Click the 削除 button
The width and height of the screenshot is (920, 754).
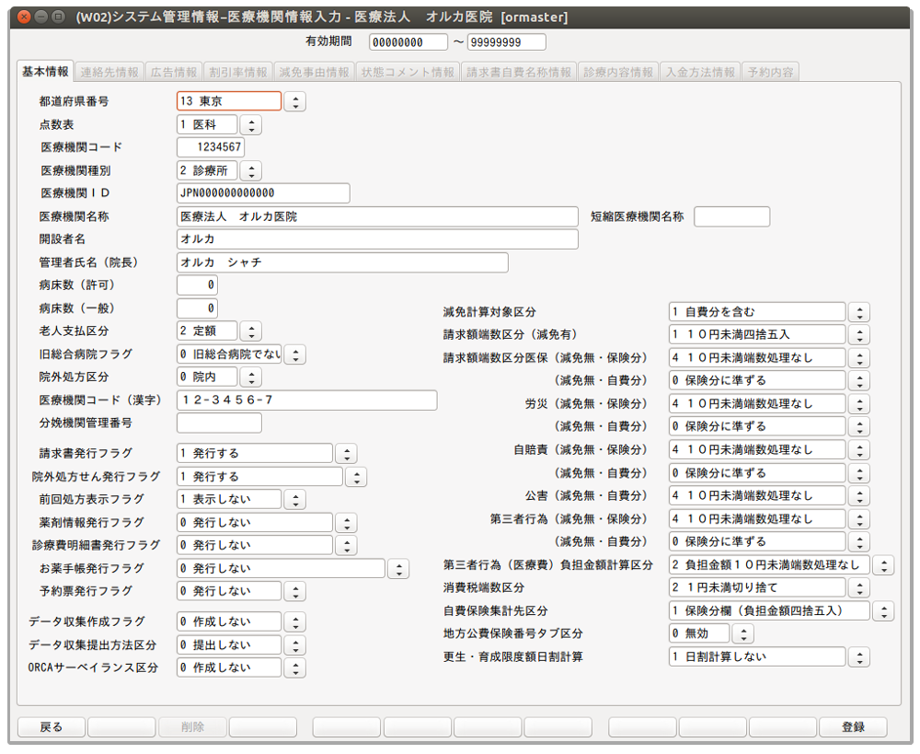[x=192, y=727]
